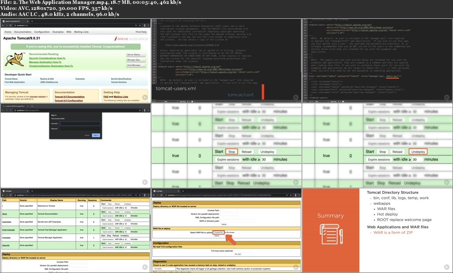Click the blue Sign in button
Image resolution: width=453 pixels, height=273 pixels.
coord(96,135)
